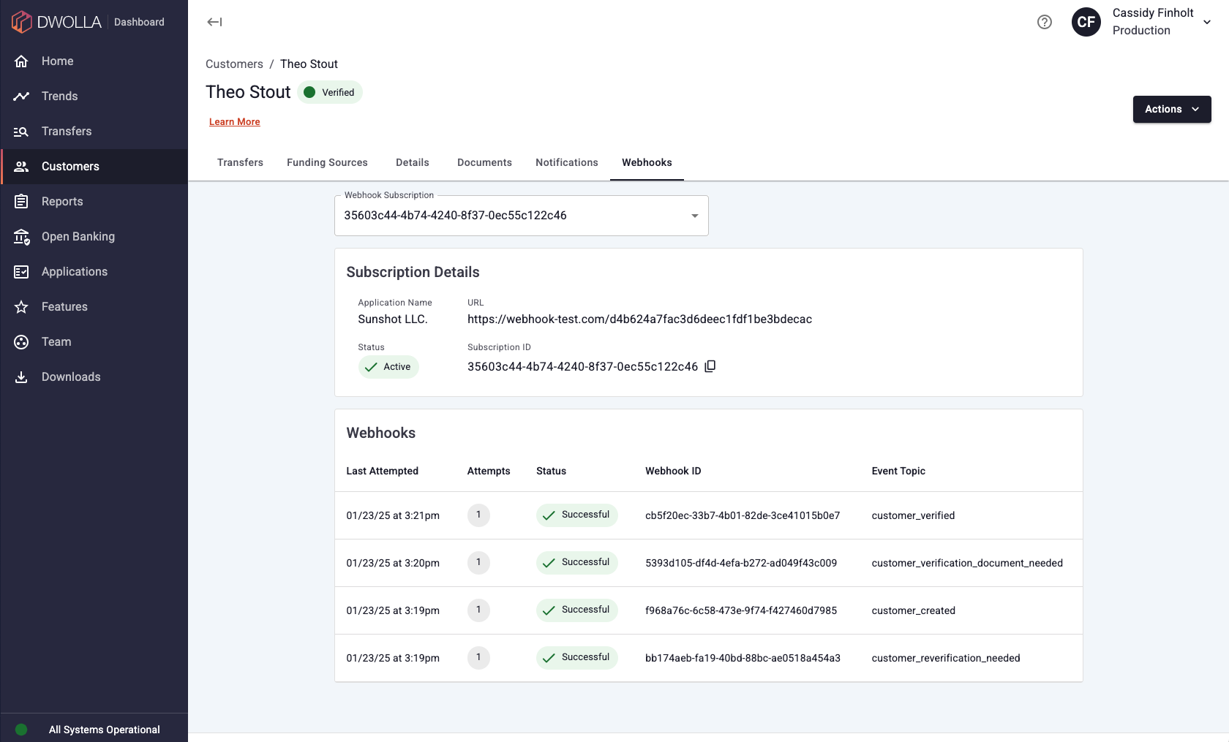Click the Learn More link
This screenshot has height=742, width=1229.
click(x=235, y=122)
